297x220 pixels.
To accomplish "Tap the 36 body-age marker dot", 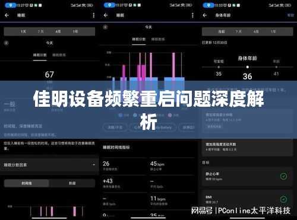I will tap(247, 67).
